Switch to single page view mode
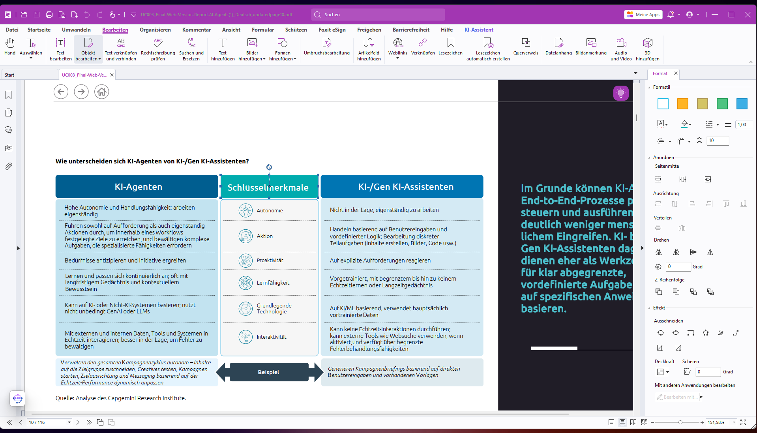The height and width of the screenshot is (433, 757). click(611, 422)
